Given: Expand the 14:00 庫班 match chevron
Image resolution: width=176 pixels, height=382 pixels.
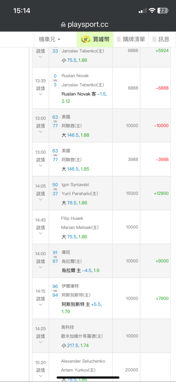Looking at the screenshot, I should pyautogui.click(x=41, y=267).
